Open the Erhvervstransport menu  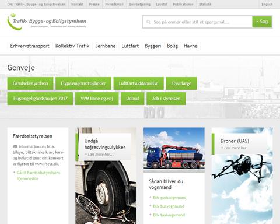(x=30, y=46)
